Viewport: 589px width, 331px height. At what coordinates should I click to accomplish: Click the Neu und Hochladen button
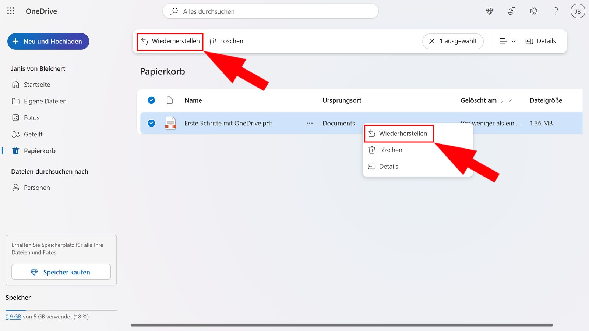pyautogui.click(x=48, y=41)
